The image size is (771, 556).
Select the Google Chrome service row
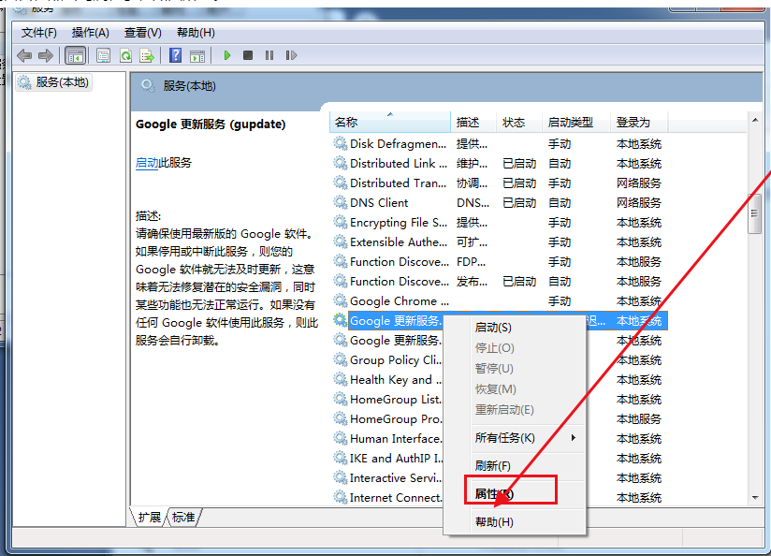coord(499,301)
